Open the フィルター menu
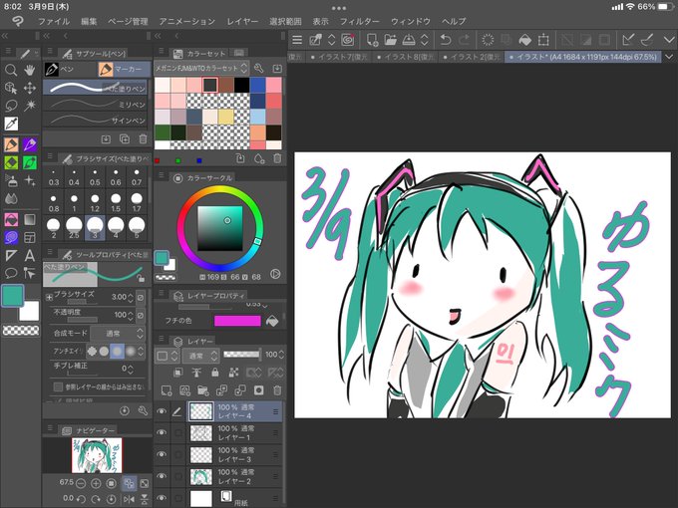Viewport: 678px width, 508px height. (x=359, y=21)
